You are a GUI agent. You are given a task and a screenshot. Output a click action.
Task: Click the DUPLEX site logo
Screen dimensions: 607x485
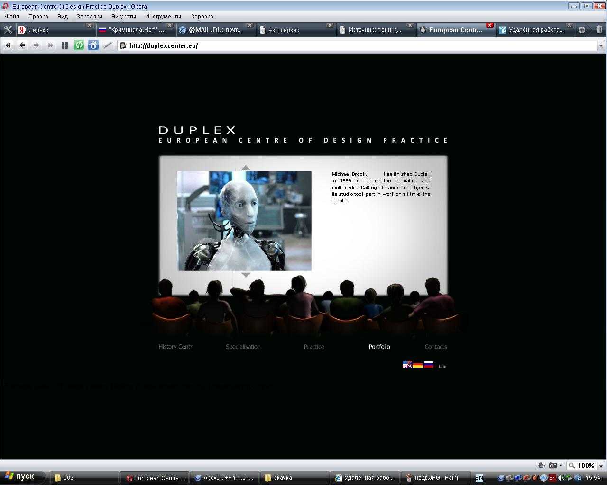click(197, 130)
